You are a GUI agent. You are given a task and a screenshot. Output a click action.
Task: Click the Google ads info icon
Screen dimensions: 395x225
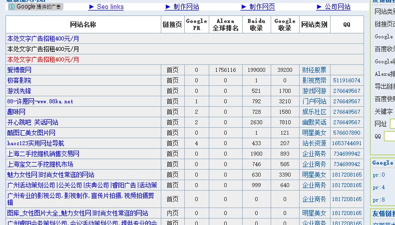pos(11,7)
